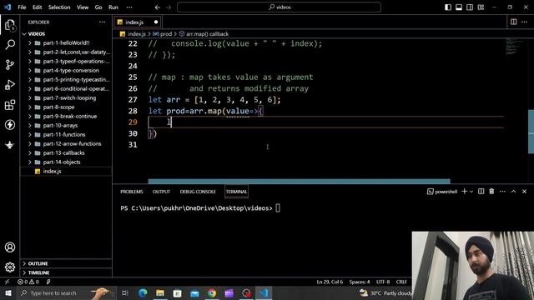This screenshot has width=534, height=300.
Task: Show more menu items via ellipsis
Action: click(129, 7)
